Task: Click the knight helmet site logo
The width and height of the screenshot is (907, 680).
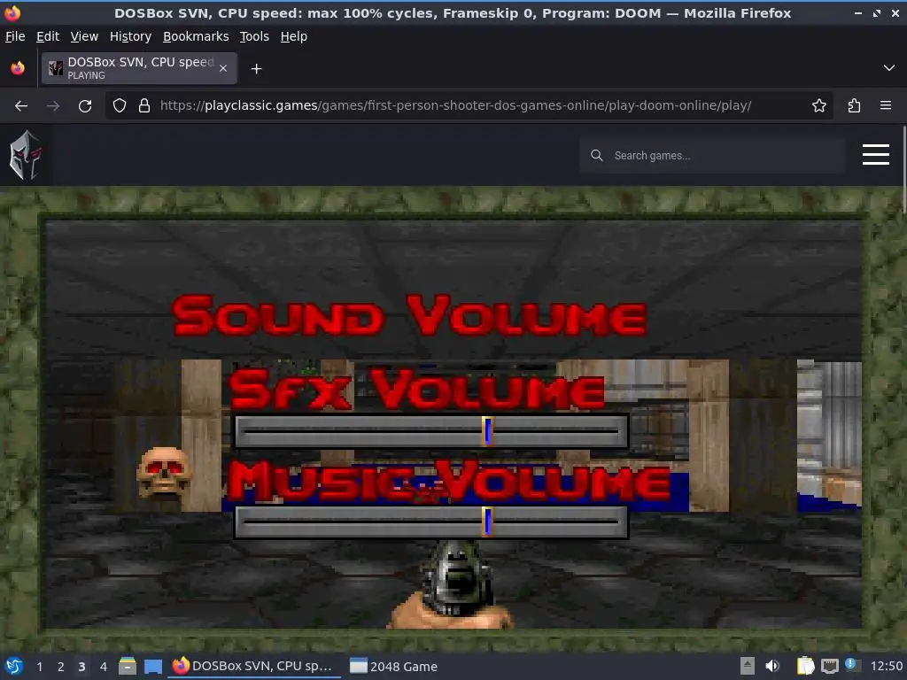Action: [x=25, y=155]
